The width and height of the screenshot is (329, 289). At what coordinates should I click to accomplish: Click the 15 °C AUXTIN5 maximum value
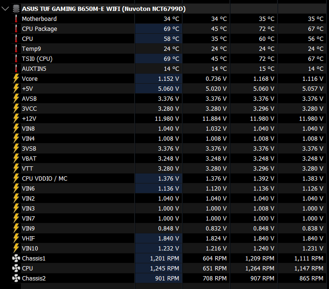[x=267, y=69]
